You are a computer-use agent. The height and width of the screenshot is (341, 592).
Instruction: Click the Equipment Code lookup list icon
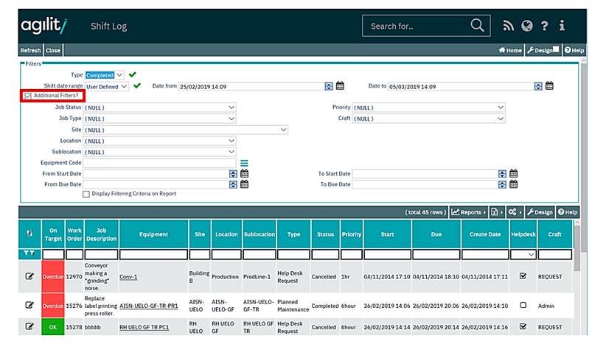click(x=244, y=163)
